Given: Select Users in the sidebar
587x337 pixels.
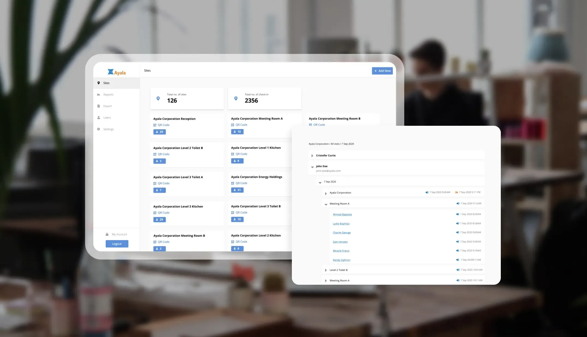Looking at the screenshot, I should coord(107,118).
